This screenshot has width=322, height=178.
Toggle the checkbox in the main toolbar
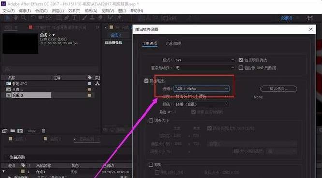click(x=166, y=18)
